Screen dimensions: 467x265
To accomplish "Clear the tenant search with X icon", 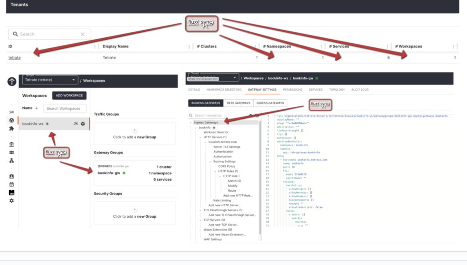I will pyautogui.click(x=83, y=34).
